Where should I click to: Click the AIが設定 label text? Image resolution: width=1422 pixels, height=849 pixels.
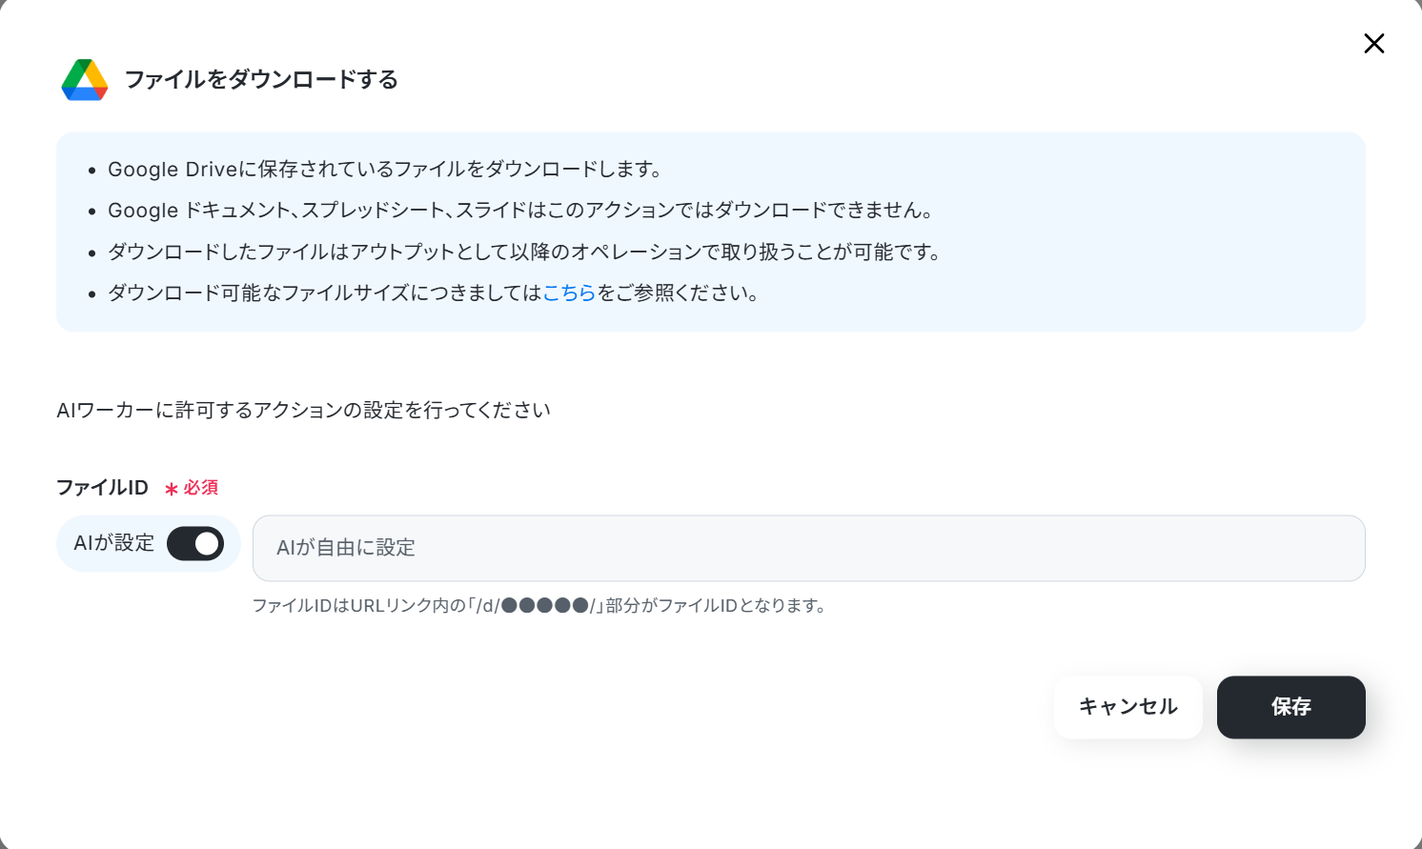coord(114,543)
